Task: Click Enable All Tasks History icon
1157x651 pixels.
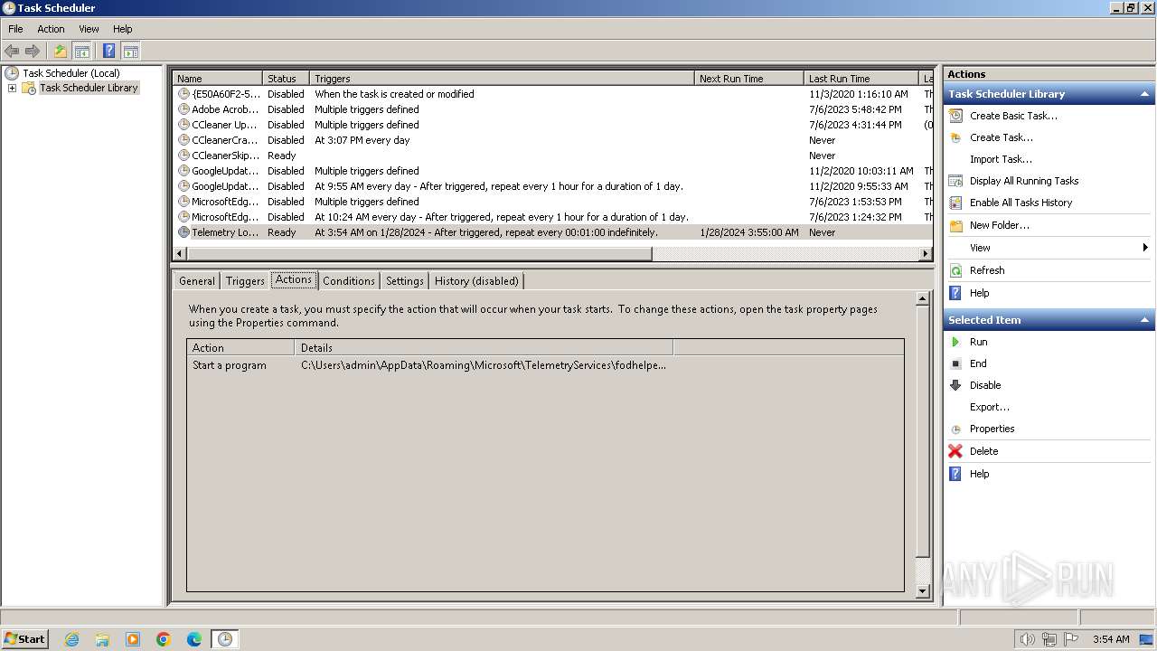Action: point(955,203)
